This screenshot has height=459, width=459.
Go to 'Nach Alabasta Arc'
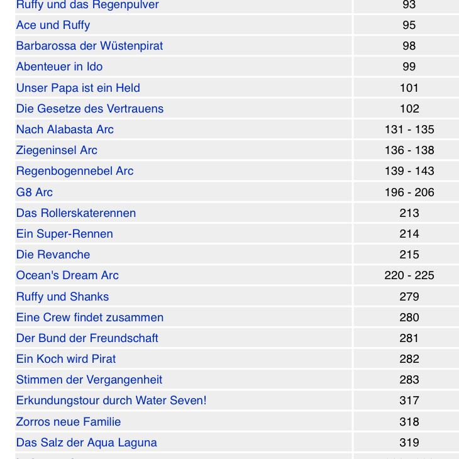[65, 130]
